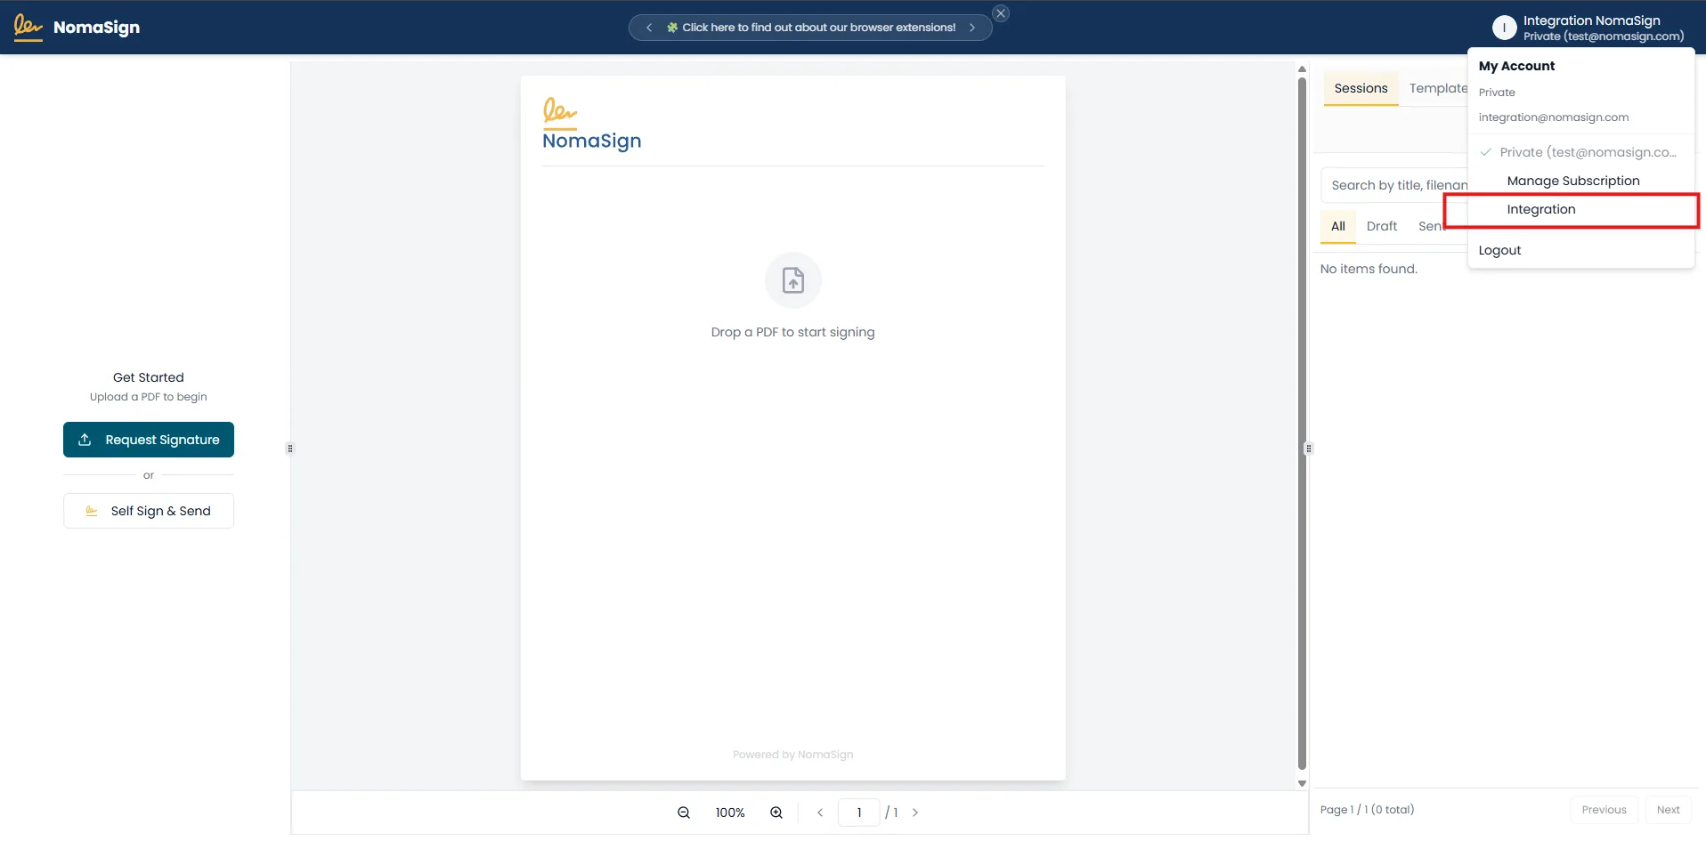Click the My Account heading
The width and height of the screenshot is (1706, 841).
pyautogui.click(x=1516, y=66)
